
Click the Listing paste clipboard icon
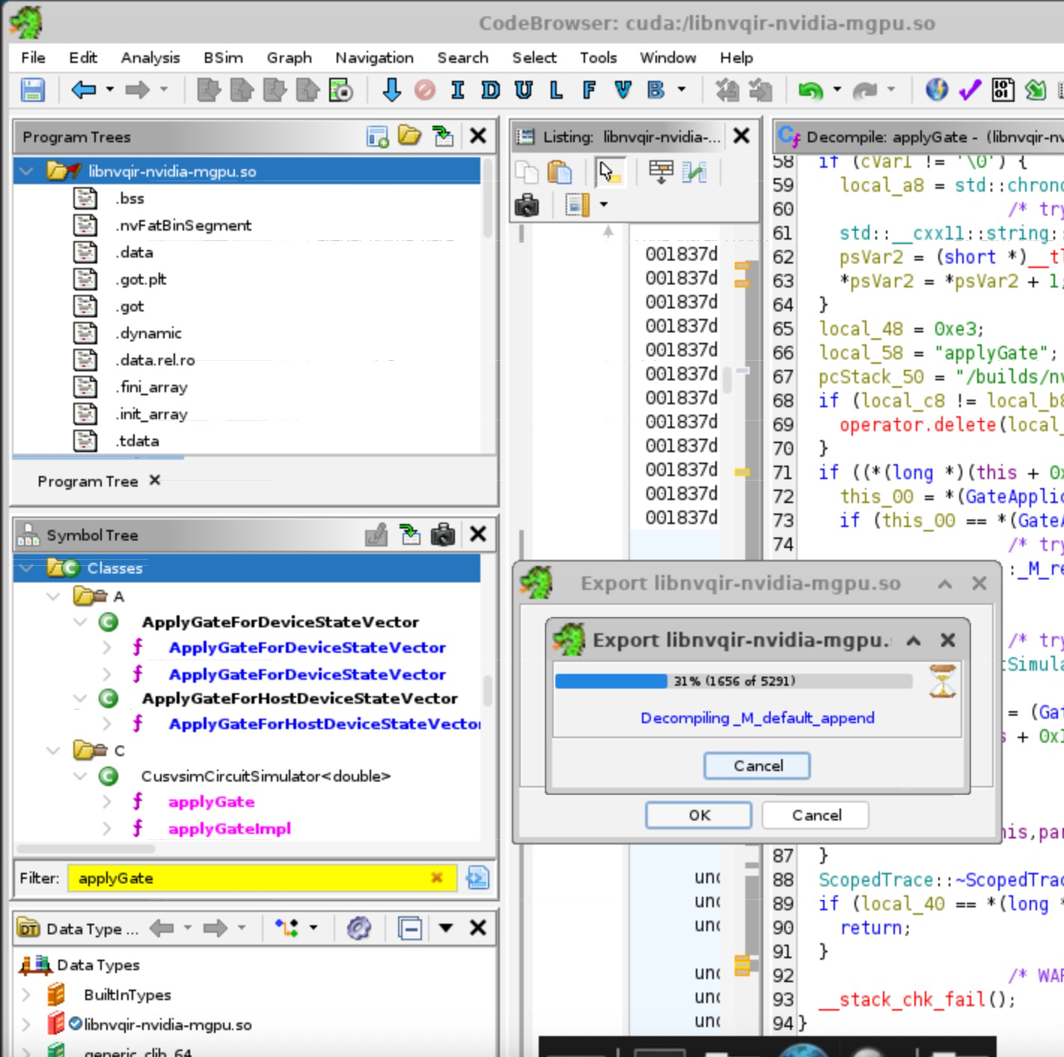[559, 172]
